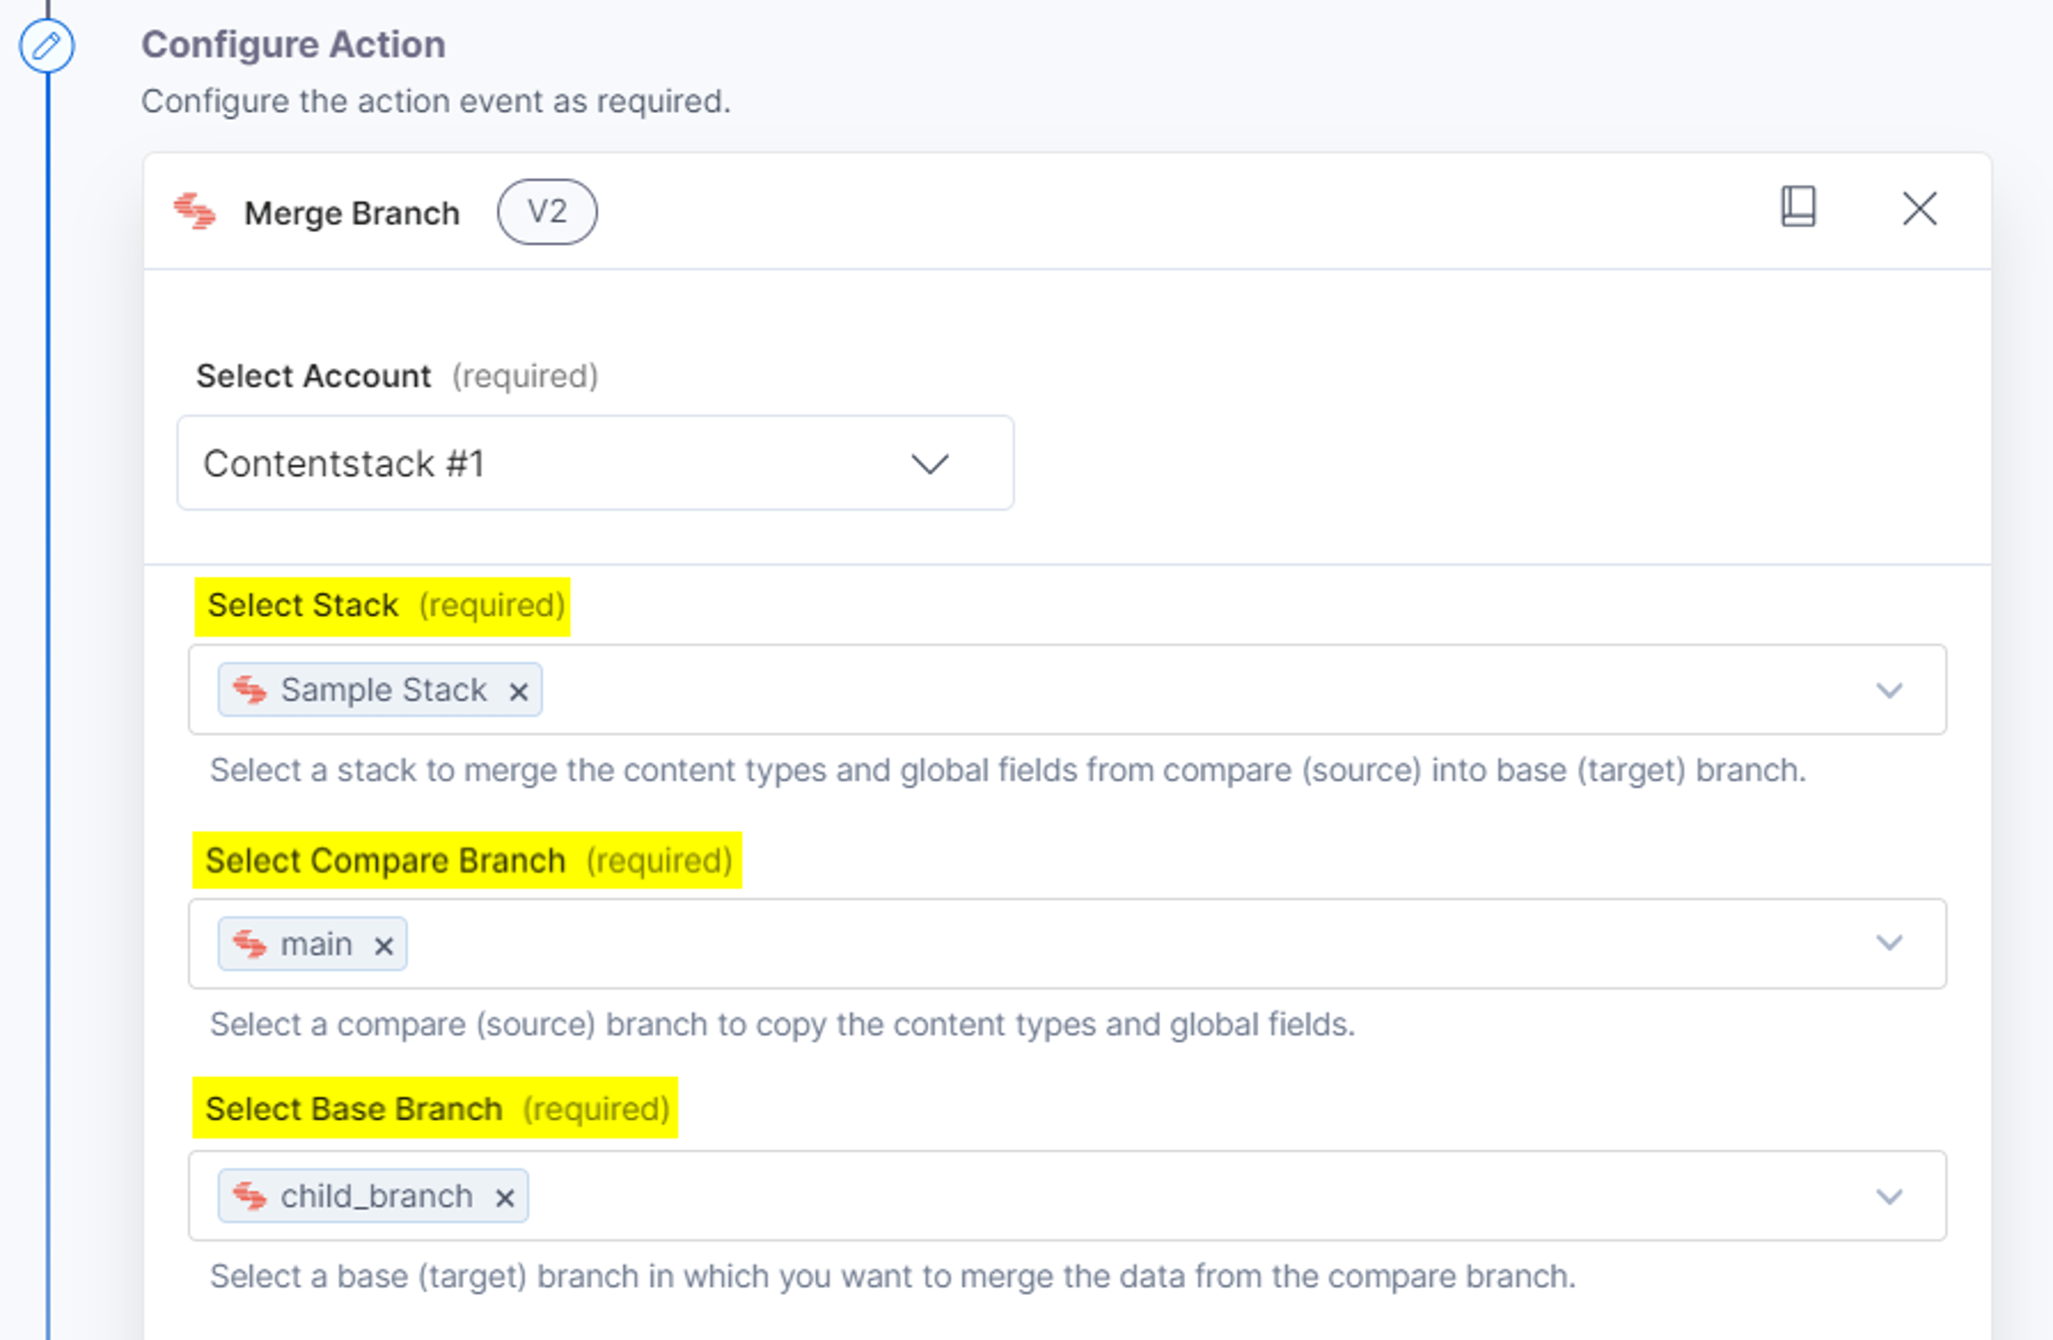Click the Merge Branch title text
2053x1340 pixels.
tap(352, 213)
